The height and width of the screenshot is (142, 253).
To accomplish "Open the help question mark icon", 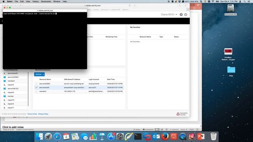I will point(181,15).
